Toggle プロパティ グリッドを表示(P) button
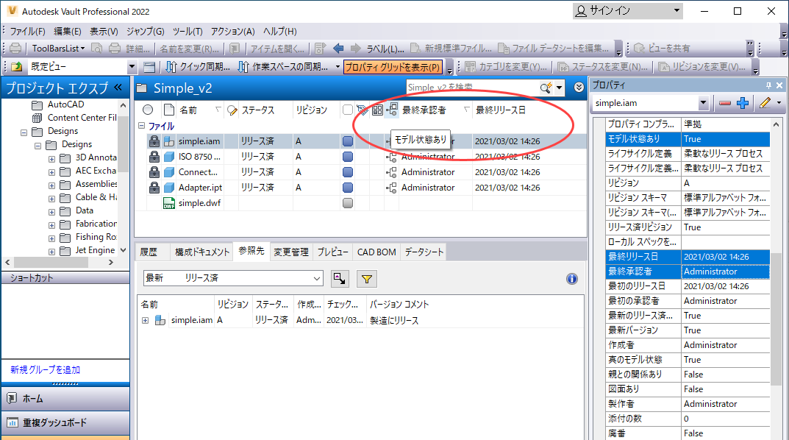The height and width of the screenshot is (440, 789). tap(393, 66)
